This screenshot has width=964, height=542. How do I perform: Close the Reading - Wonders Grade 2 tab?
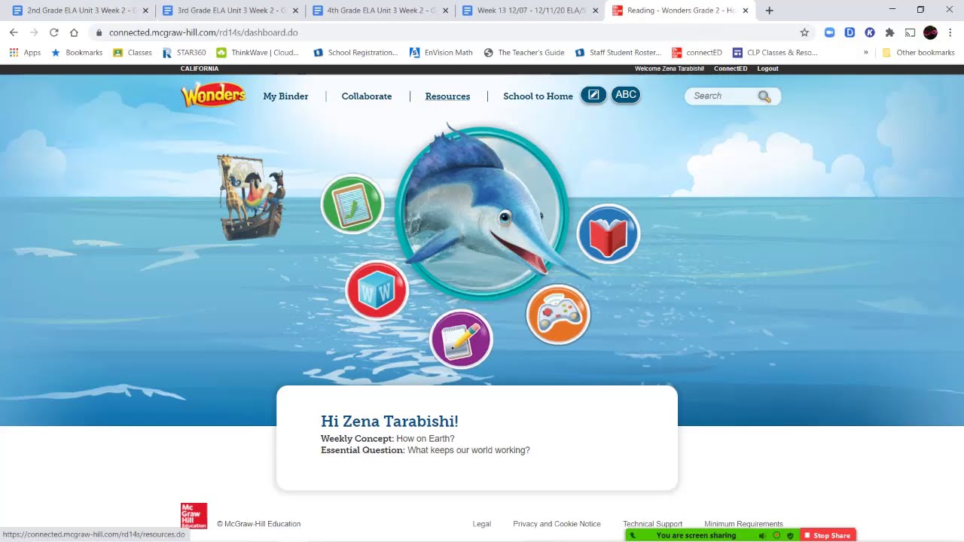(746, 11)
